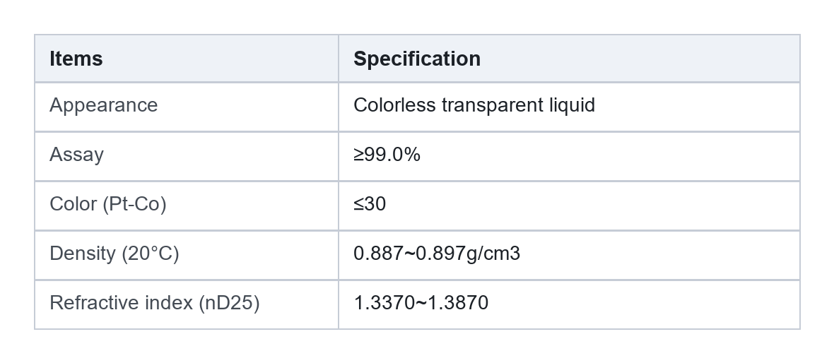
Task: Click the 0.887~0.897g/cm3 density value
Action: [x=437, y=254]
